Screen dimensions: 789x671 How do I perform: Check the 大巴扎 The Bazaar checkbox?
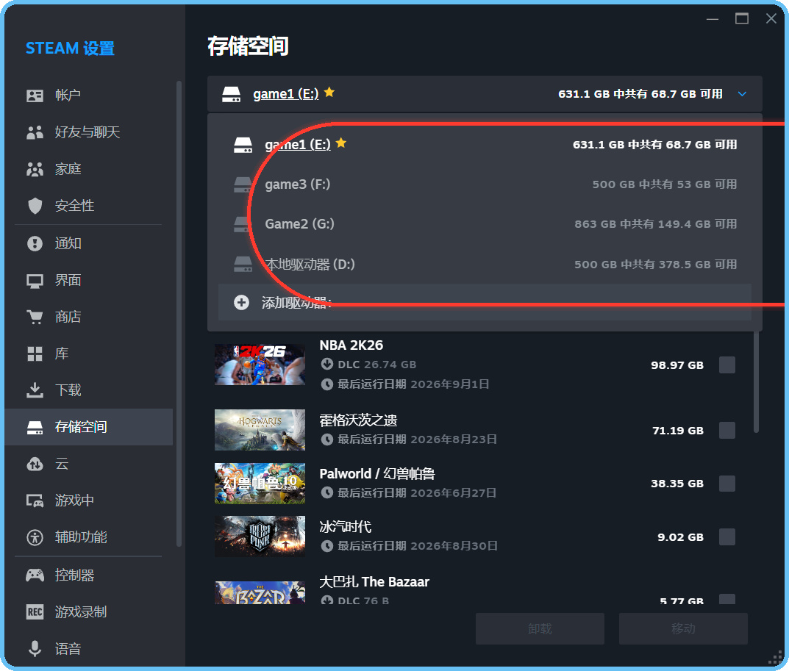click(727, 599)
